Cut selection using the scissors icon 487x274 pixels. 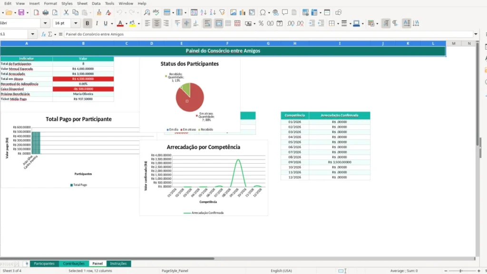click(66, 12)
